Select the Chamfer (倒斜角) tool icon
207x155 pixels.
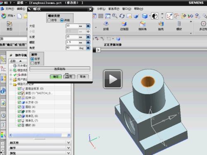[x=142, y=24]
